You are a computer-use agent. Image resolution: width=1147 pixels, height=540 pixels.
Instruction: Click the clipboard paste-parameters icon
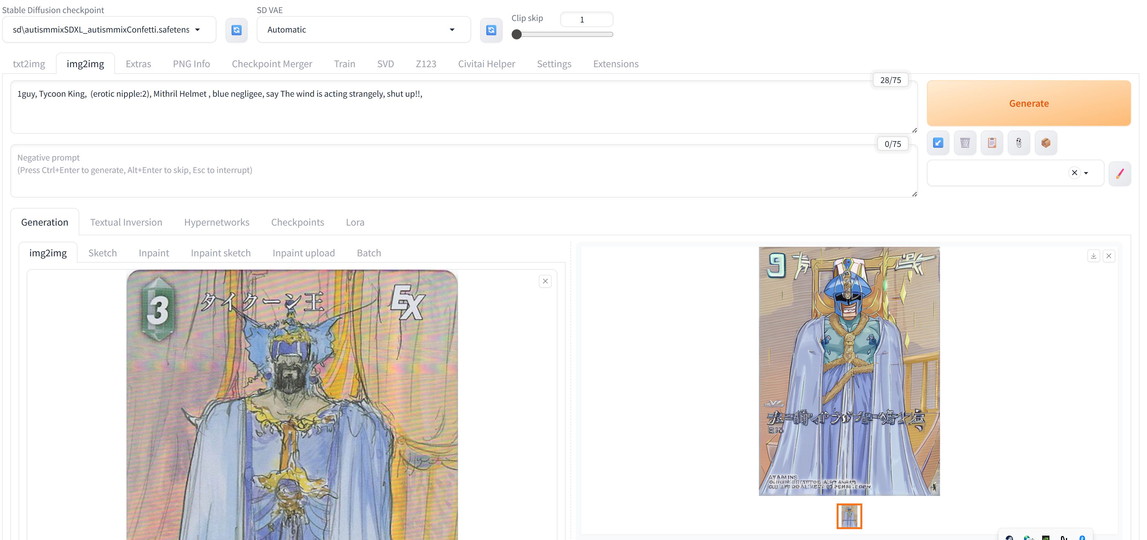pos(992,143)
